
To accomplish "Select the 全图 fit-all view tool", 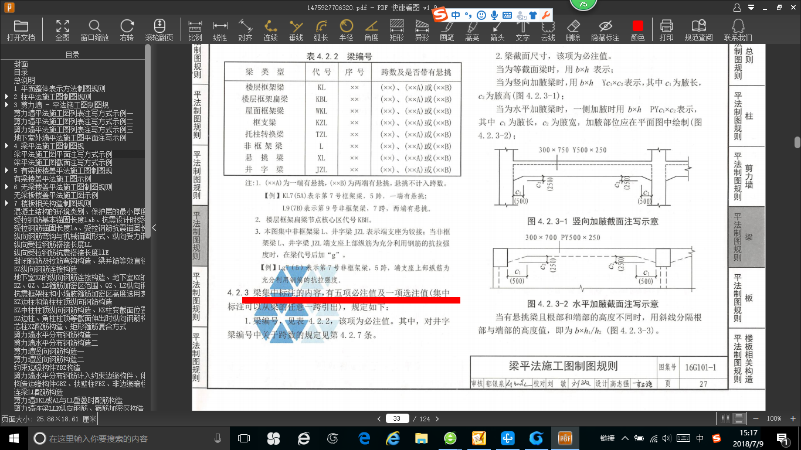I will [x=62, y=30].
